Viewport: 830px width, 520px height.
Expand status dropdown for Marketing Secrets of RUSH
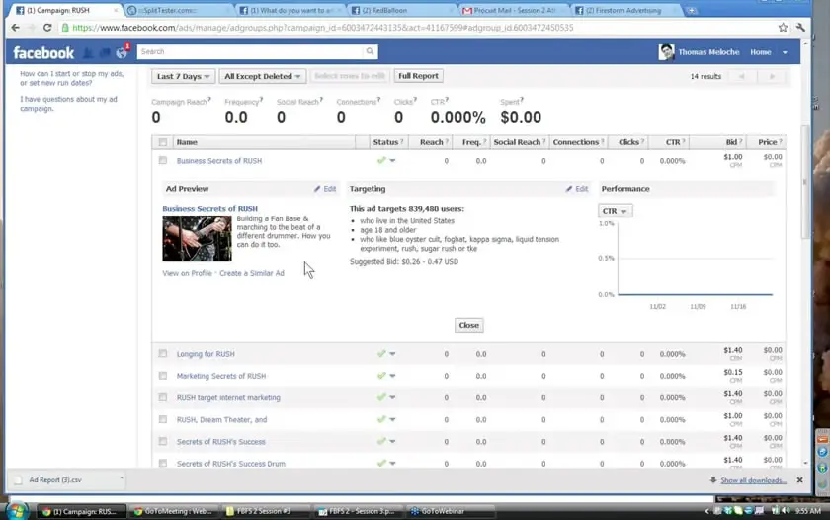click(392, 376)
